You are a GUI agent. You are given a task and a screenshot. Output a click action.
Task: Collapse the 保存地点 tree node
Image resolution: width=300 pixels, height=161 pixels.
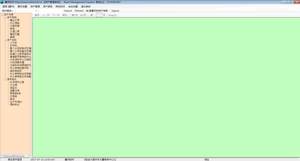click(5, 79)
